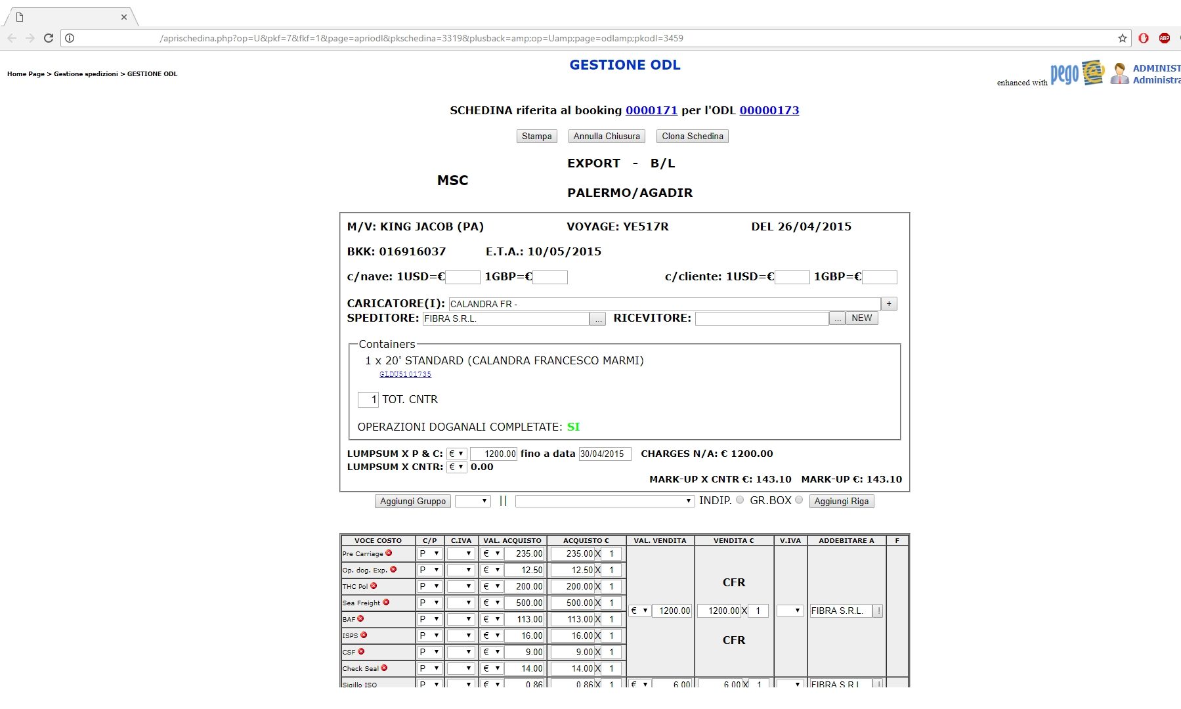Click the Stampa button
This screenshot has width=1181, height=709.
536,136
